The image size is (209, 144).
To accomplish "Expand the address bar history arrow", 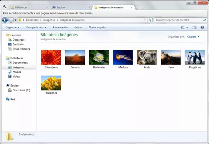I will coord(145,20).
